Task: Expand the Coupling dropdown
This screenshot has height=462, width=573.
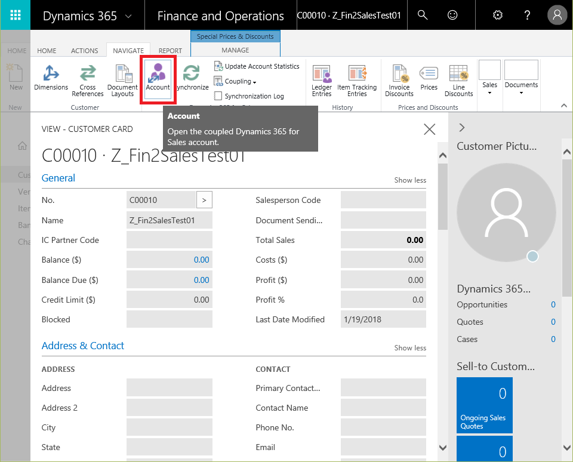Action: [235, 81]
